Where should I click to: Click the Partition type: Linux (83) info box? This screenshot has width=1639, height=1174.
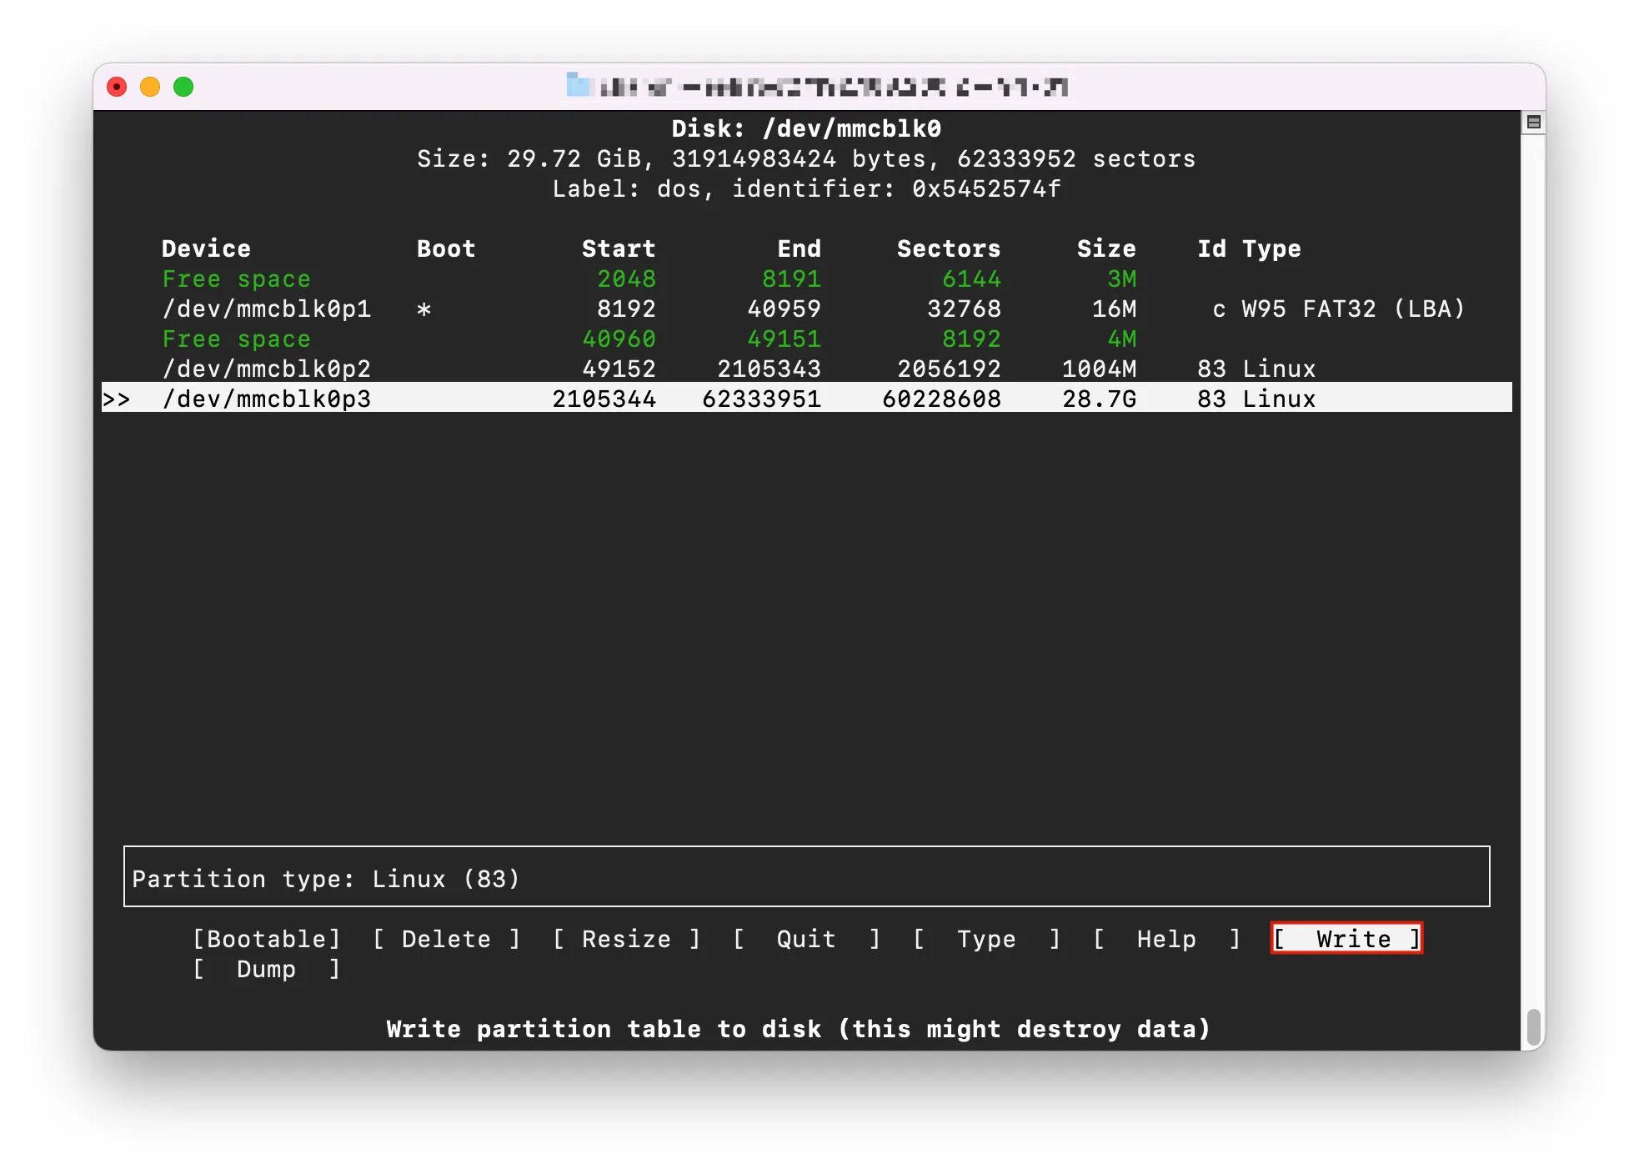coord(807,876)
